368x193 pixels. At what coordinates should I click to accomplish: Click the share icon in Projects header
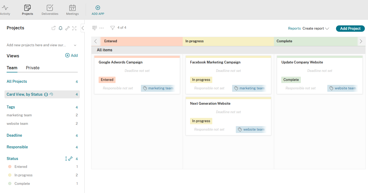click(53, 28)
